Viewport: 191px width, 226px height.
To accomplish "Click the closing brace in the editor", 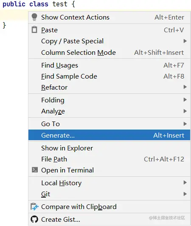I will pos(5,25).
